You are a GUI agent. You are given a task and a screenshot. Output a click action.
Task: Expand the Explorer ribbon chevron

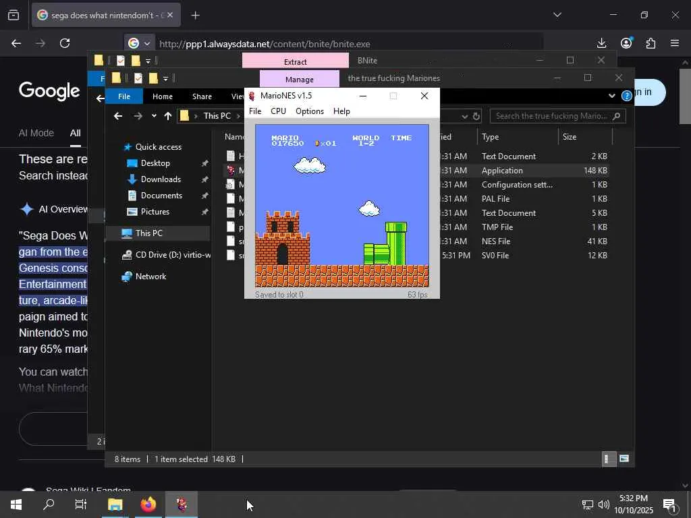click(611, 96)
